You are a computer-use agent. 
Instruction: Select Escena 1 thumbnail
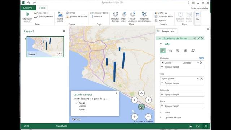tap(45, 47)
